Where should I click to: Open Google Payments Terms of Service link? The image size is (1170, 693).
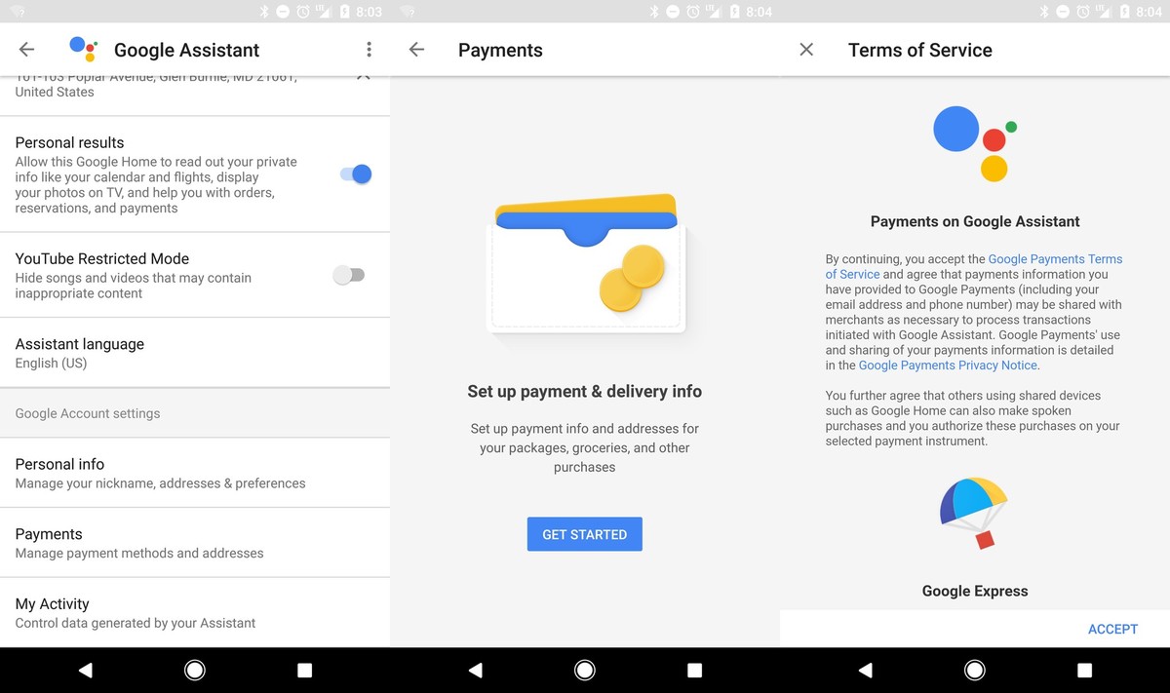975,267
